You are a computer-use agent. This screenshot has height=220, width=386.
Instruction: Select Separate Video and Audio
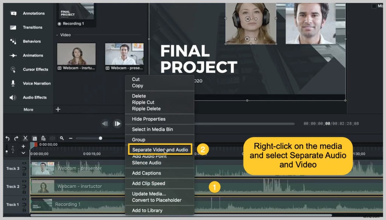[160, 149]
